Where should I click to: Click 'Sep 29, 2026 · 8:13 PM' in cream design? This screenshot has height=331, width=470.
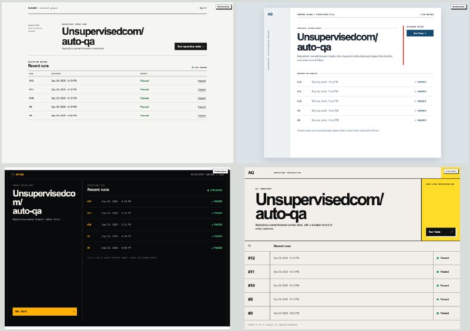(x=64, y=81)
